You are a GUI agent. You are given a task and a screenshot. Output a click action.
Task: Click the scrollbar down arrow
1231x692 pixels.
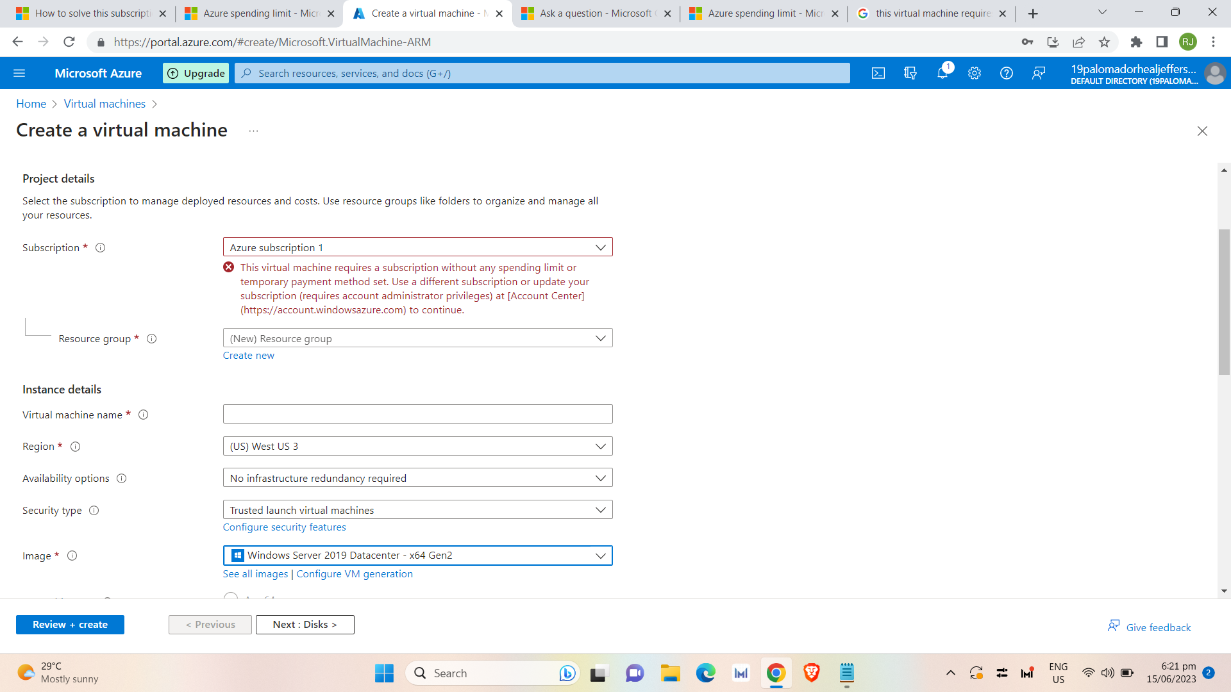click(x=1224, y=591)
